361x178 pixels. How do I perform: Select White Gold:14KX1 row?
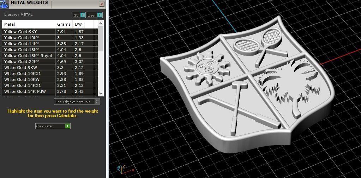pos(50,85)
